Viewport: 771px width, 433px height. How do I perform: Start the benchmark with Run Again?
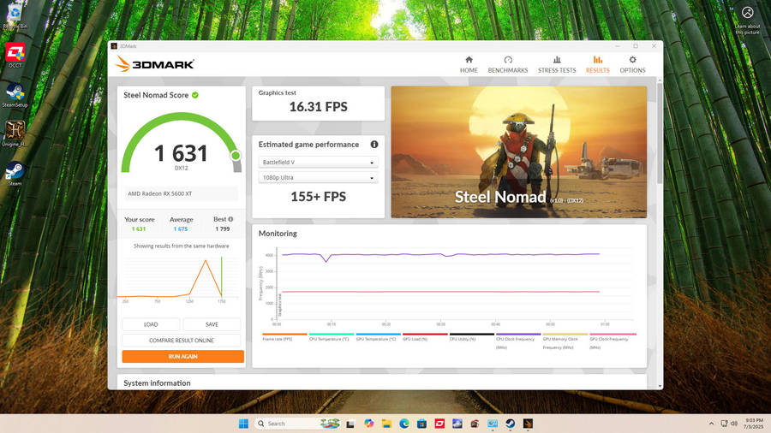pyautogui.click(x=182, y=356)
